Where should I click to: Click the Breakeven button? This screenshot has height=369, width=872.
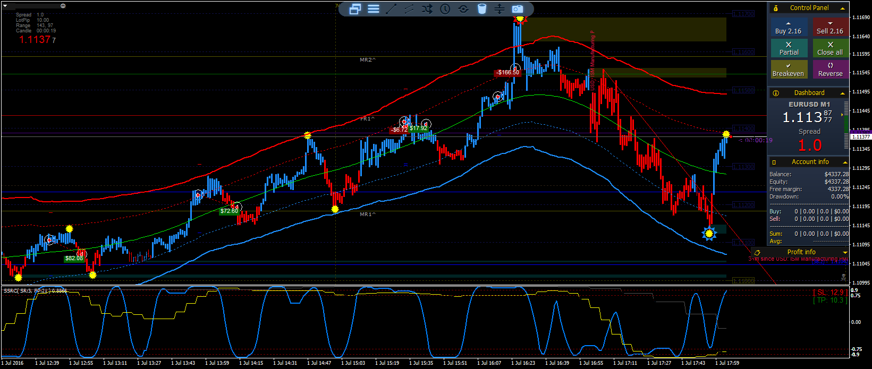click(789, 70)
